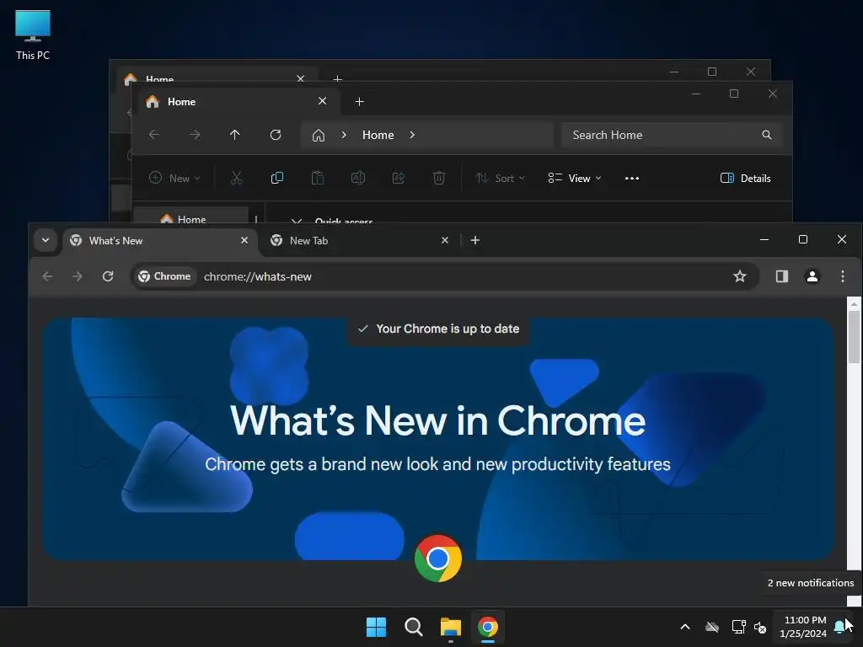This screenshot has width=863, height=647.
Task: Close the front File Explorer Home tab
Action: point(323,101)
